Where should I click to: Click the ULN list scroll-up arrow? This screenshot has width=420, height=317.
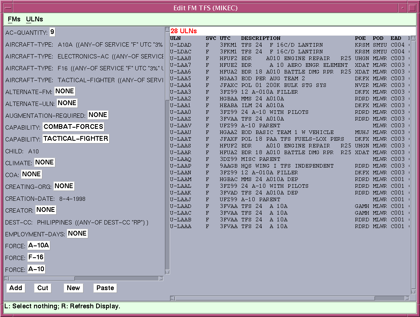(x=413, y=38)
